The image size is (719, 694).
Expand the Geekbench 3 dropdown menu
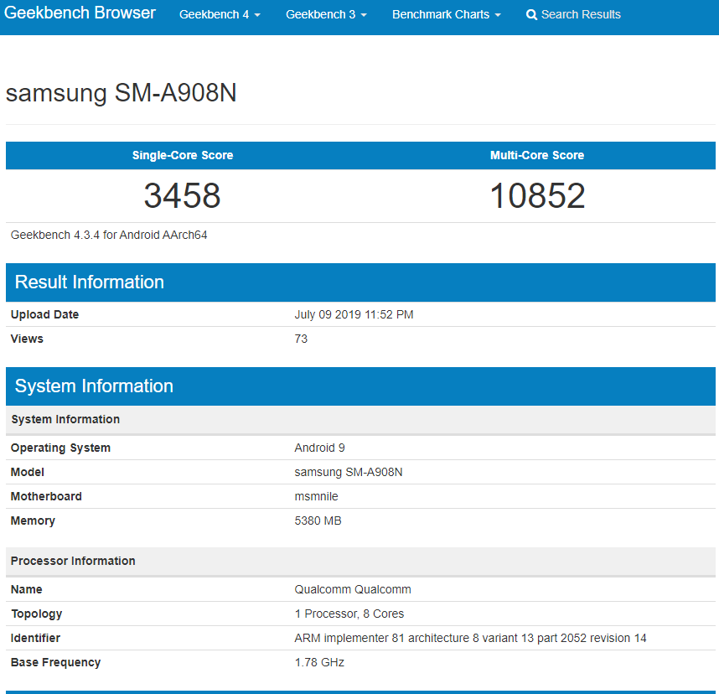(x=326, y=15)
